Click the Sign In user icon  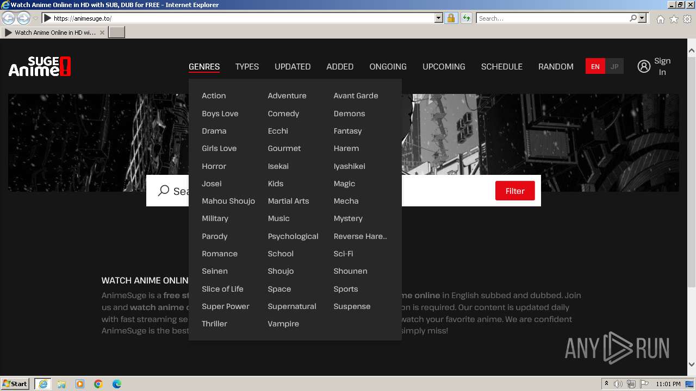(644, 66)
